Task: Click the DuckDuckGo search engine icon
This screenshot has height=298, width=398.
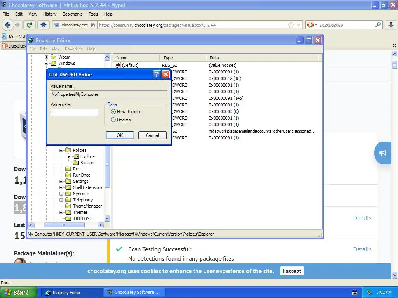Action: (x=310, y=25)
